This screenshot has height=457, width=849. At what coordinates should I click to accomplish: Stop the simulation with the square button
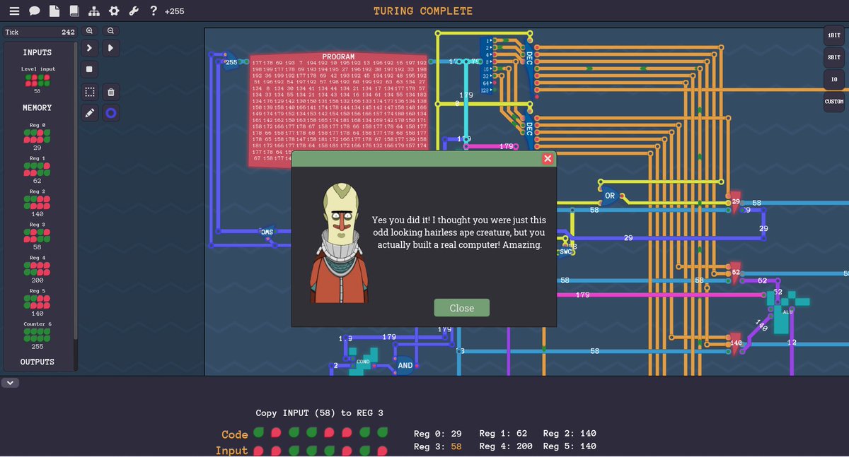tap(90, 69)
